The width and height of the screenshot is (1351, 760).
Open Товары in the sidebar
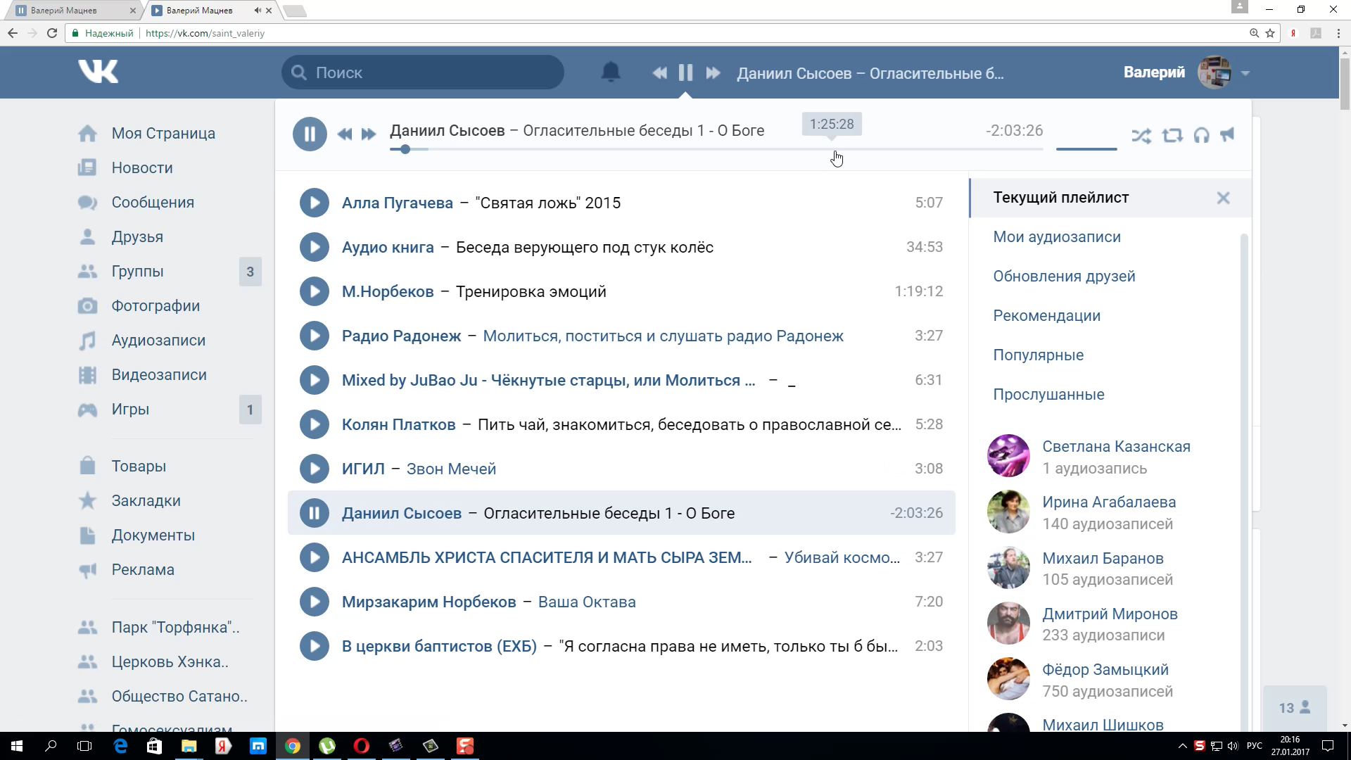click(139, 467)
